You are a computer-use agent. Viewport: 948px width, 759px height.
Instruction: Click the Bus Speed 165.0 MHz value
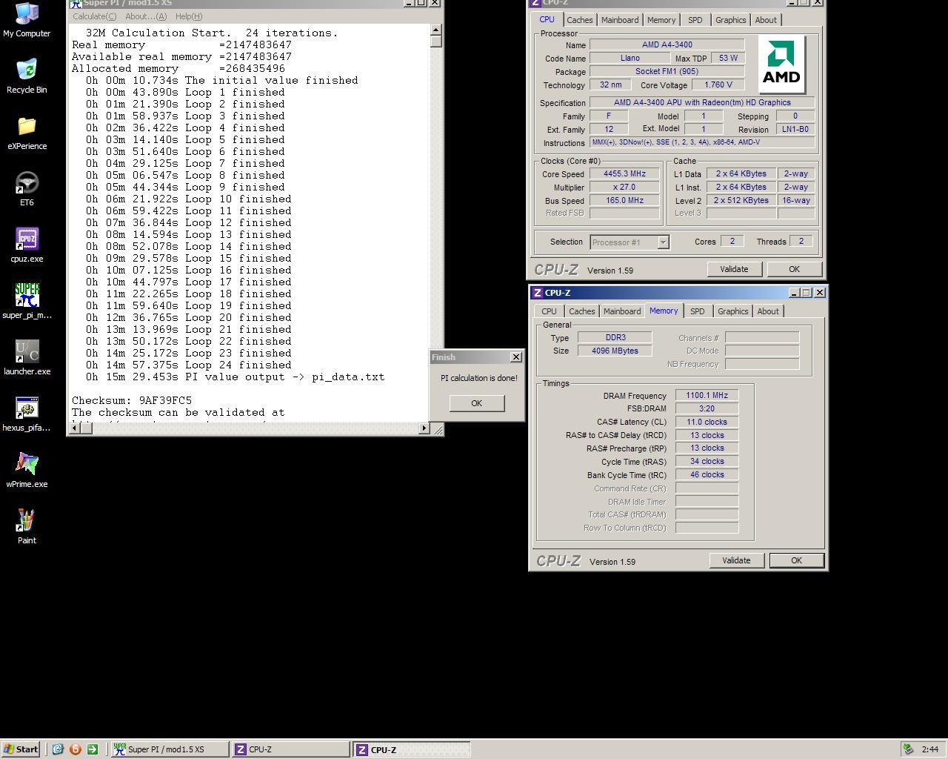pos(624,200)
